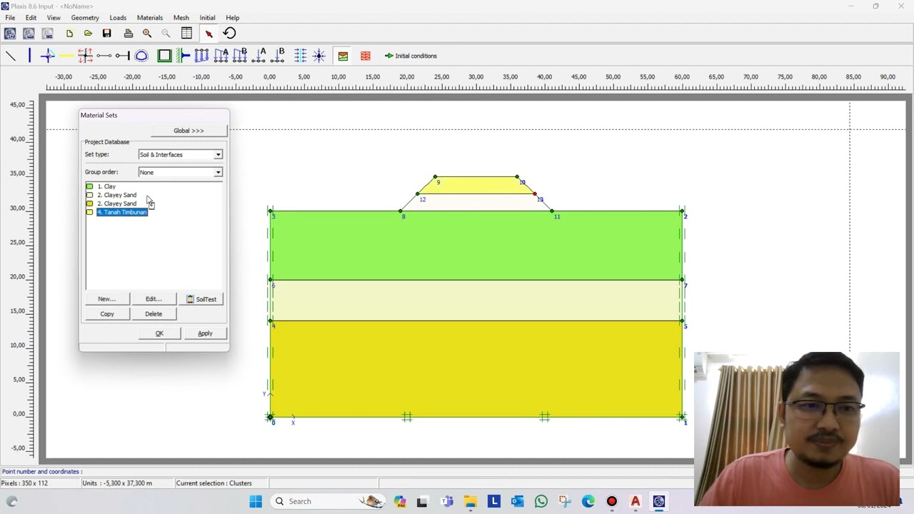The width and height of the screenshot is (914, 514).
Task: Select the Hinge and rotation spring tool
Action: click(48, 56)
